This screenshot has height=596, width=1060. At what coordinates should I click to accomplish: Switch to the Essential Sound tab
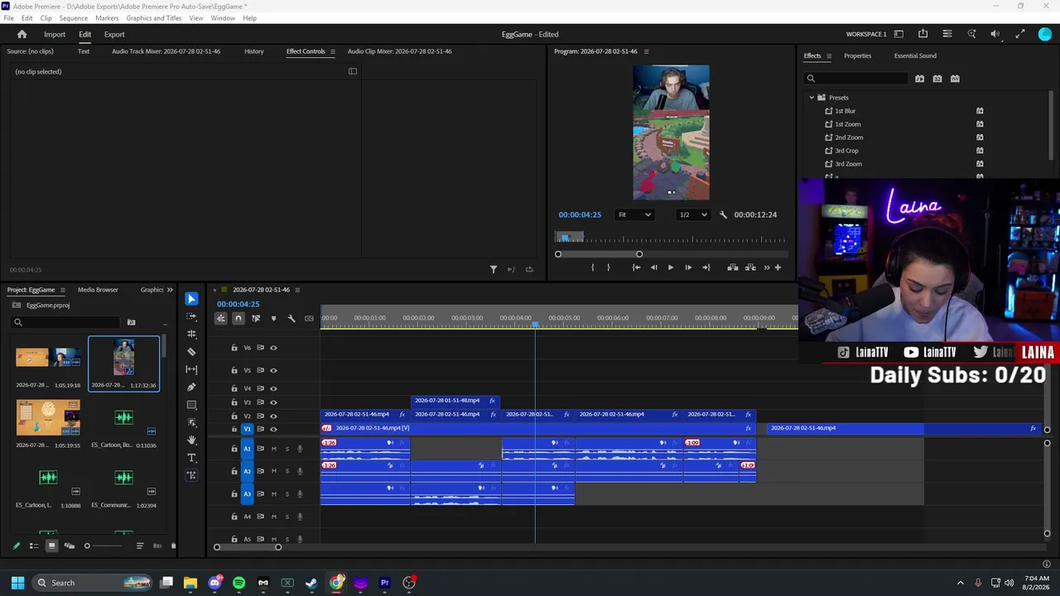tap(915, 55)
